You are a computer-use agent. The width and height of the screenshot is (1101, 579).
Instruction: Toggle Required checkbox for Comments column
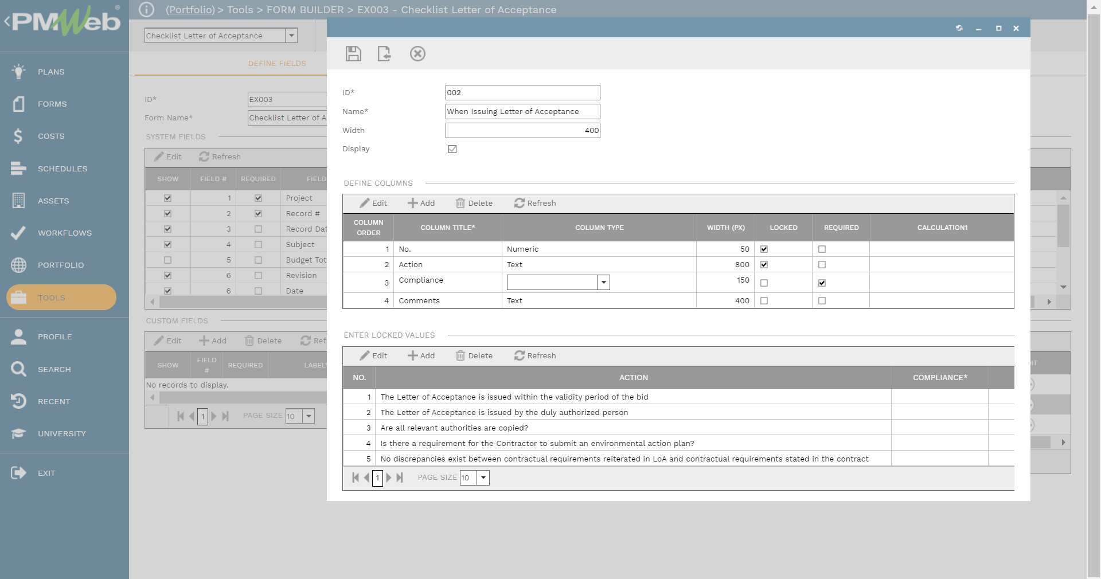(x=822, y=301)
